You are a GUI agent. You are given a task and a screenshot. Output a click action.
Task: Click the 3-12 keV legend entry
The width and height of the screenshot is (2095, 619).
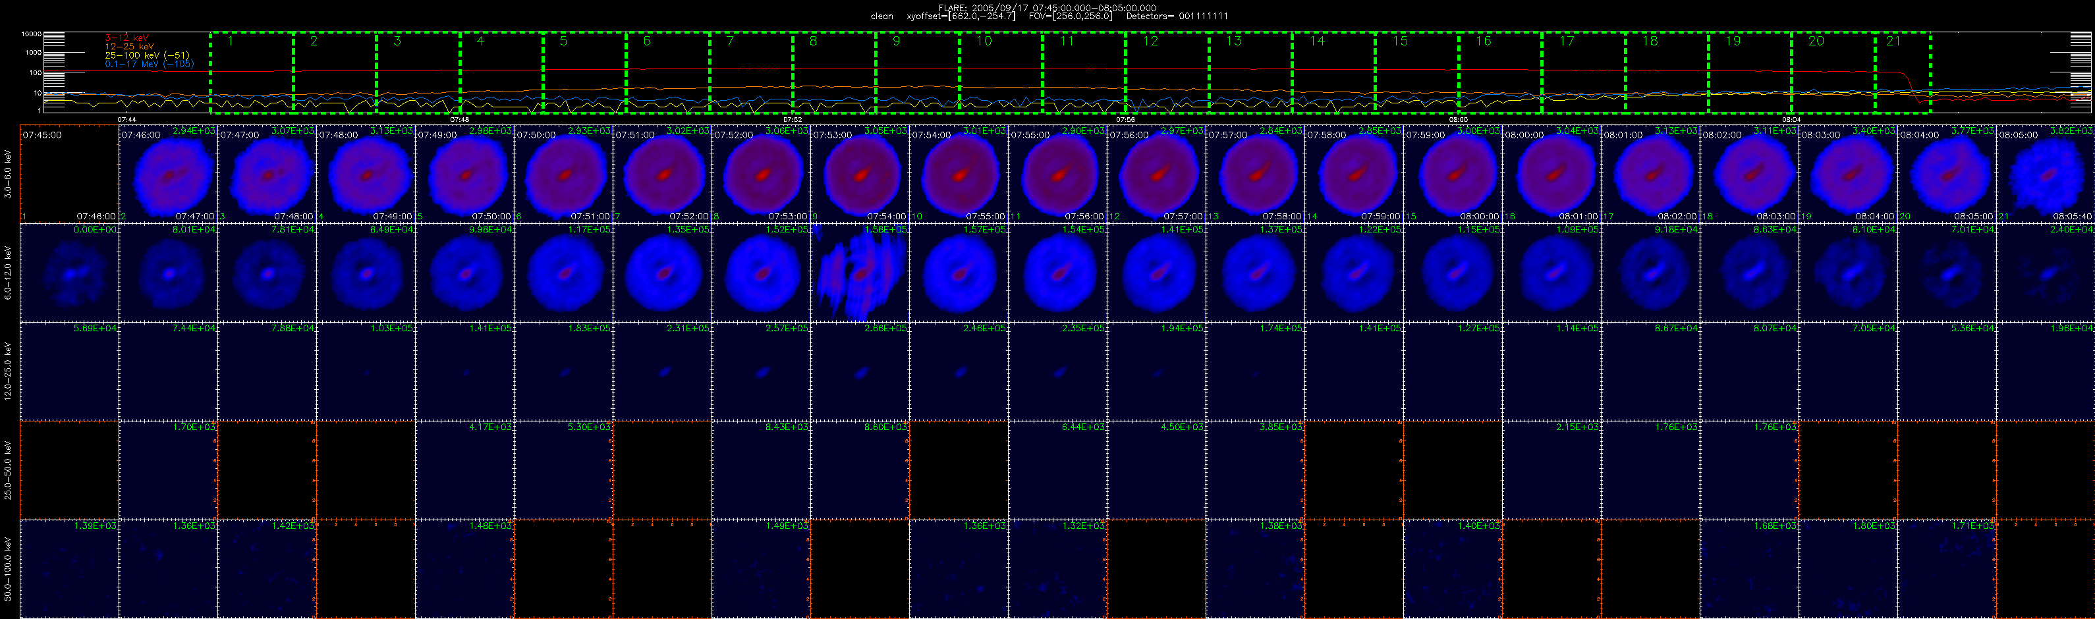pos(127,38)
